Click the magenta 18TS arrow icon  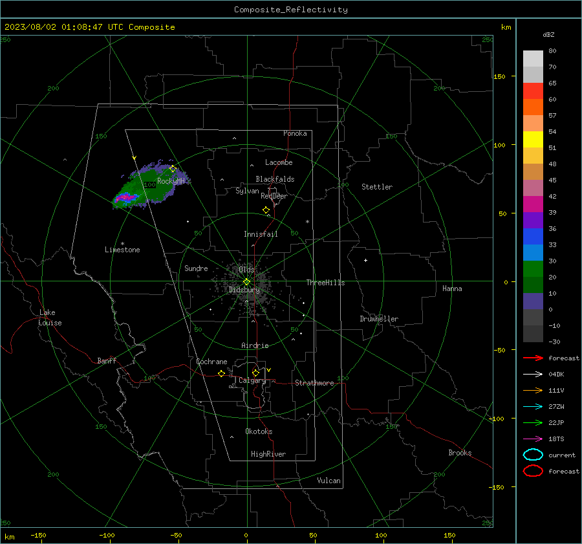coord(533,439)
